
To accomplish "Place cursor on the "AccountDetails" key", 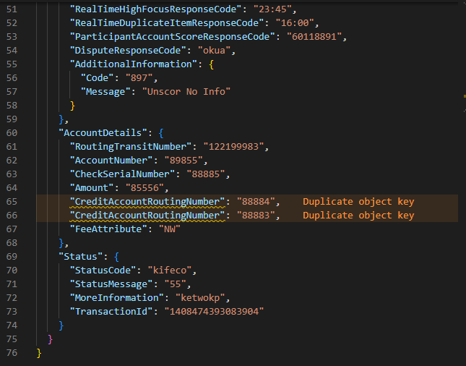I will 103,133.
